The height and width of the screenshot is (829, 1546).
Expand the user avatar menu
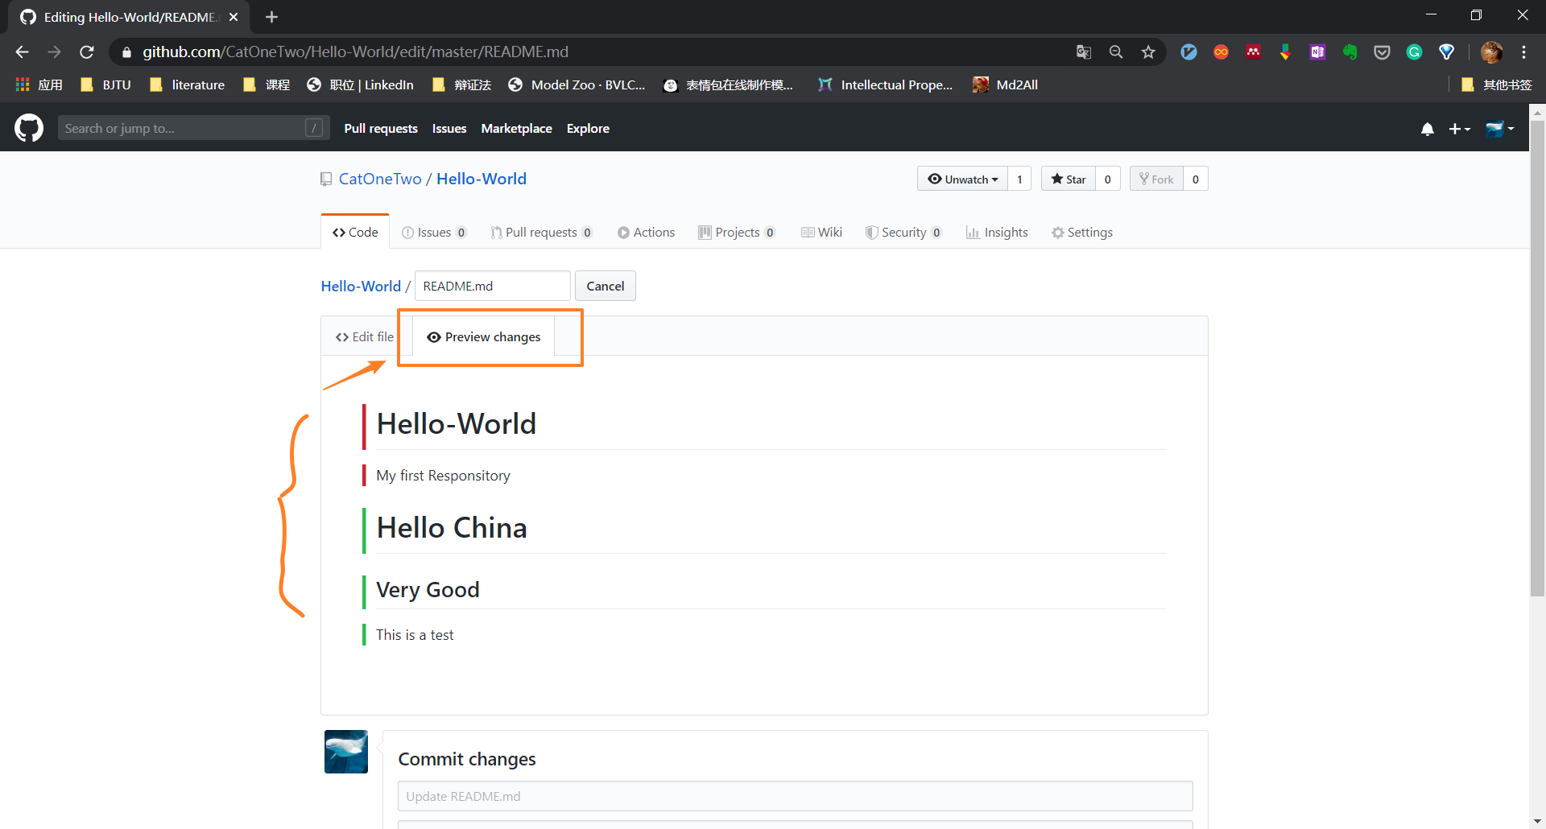pos(1499,129)
